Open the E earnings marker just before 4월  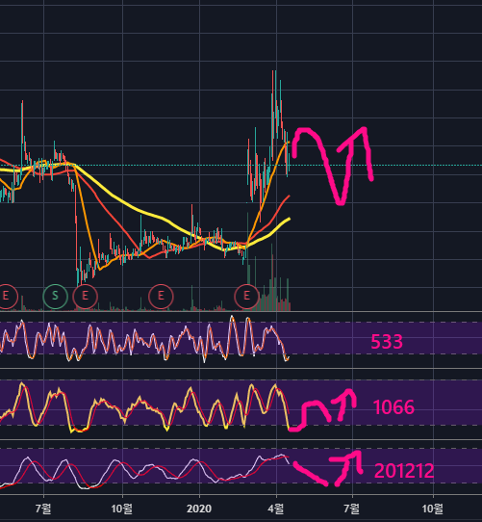246,296
